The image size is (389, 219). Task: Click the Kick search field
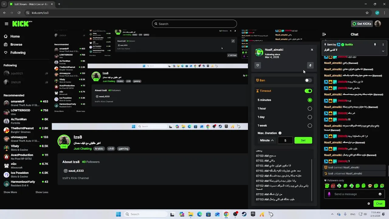194,24
